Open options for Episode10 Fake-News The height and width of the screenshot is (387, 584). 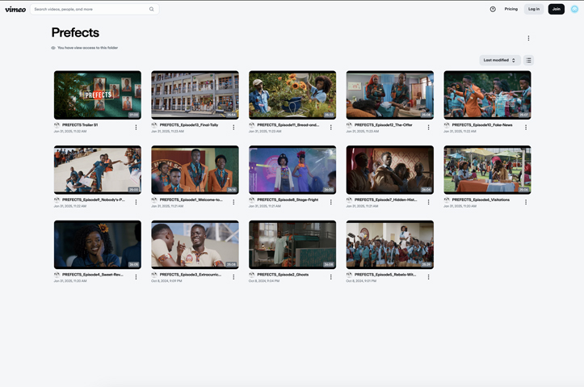526,128
